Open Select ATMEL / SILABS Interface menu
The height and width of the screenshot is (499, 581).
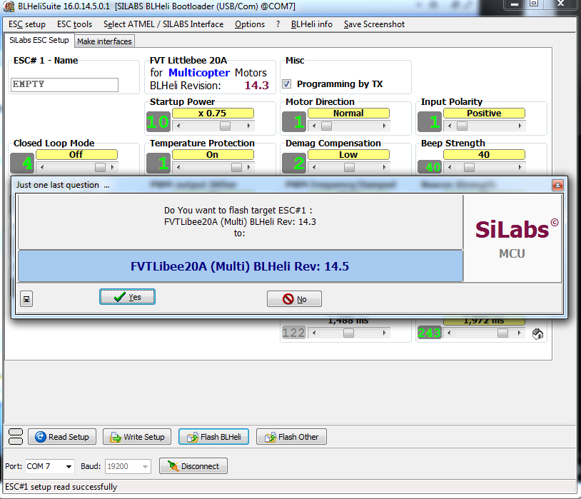(x=163, y=24)
